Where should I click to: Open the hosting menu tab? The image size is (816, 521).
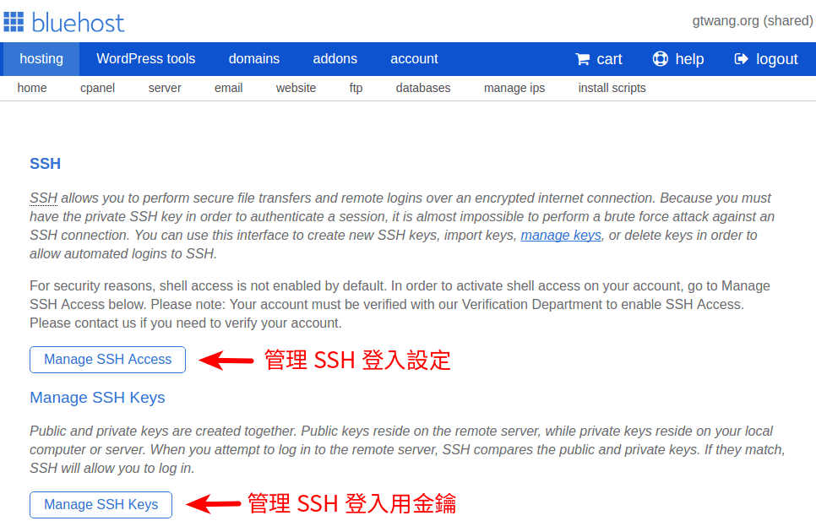(41, 59)
